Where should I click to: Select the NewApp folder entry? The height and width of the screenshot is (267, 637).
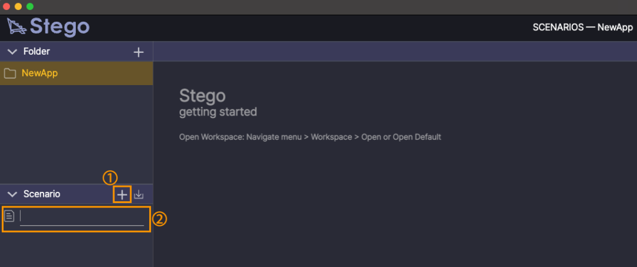(x=77, y=73)
